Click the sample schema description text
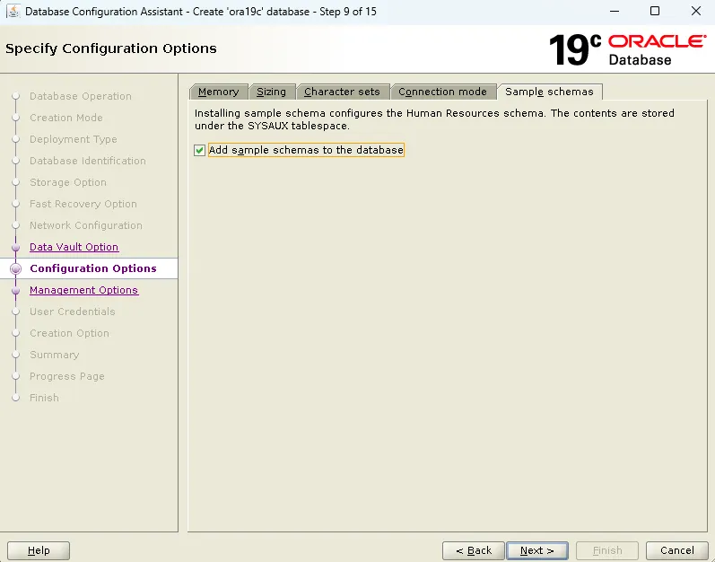Image resolution: width=715 pixels, height=562 pixels. [x=434, y=119]
